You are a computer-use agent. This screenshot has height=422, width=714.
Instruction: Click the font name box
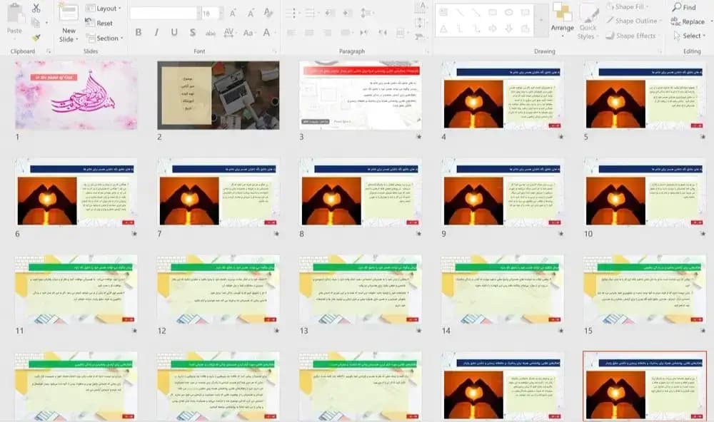165,13
